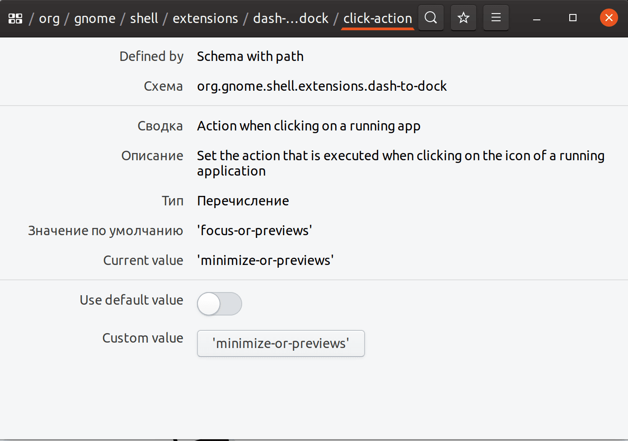
Task: Click the 'Значение по умолчанию' label
Action: pyautogui.click(x=106, y=231)
